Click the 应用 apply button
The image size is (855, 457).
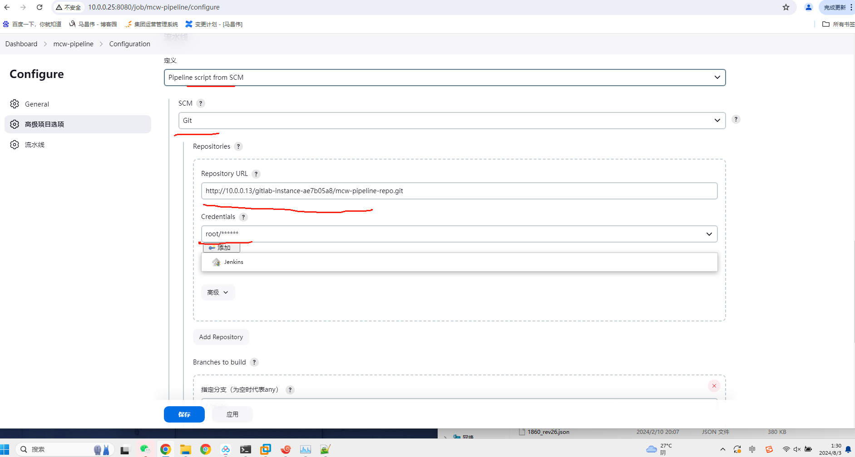coord(232,414)
